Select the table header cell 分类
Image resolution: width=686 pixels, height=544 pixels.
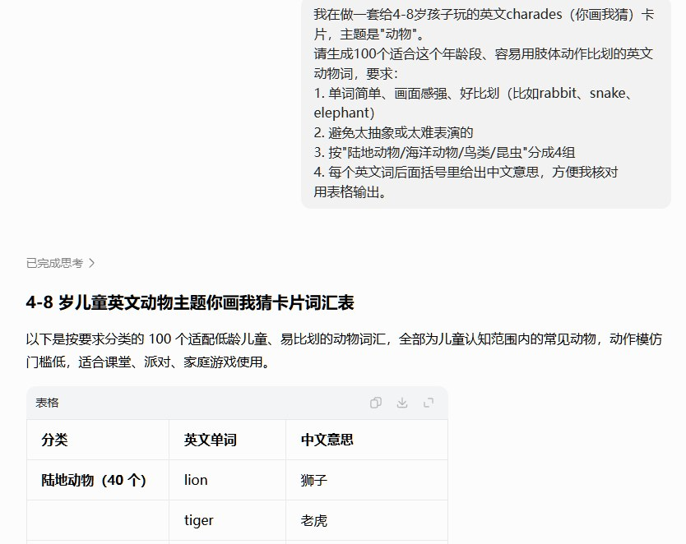(x=98, y=440)
